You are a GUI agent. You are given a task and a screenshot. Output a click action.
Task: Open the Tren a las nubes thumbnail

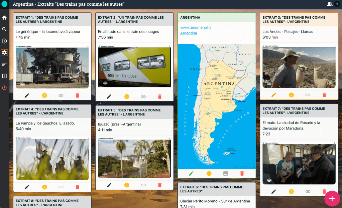point(134,67)
